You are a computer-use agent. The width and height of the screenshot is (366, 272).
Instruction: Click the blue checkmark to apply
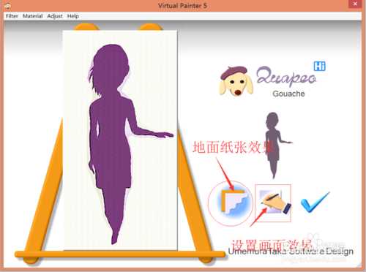pos(315,202)
